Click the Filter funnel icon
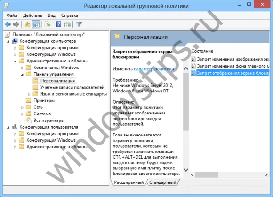 (79, 24)
